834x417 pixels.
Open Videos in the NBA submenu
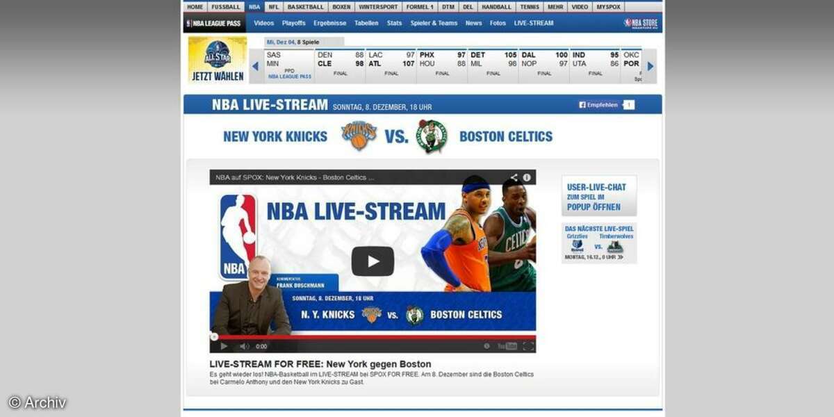click(264, 23)
